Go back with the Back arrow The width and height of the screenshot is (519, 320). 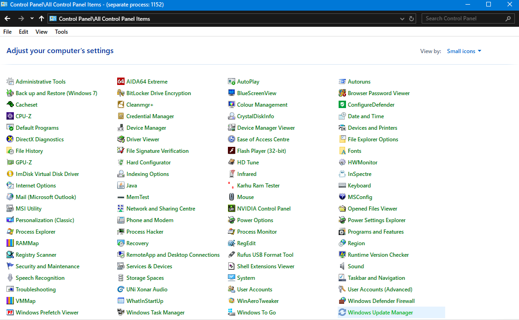(8, 18)
